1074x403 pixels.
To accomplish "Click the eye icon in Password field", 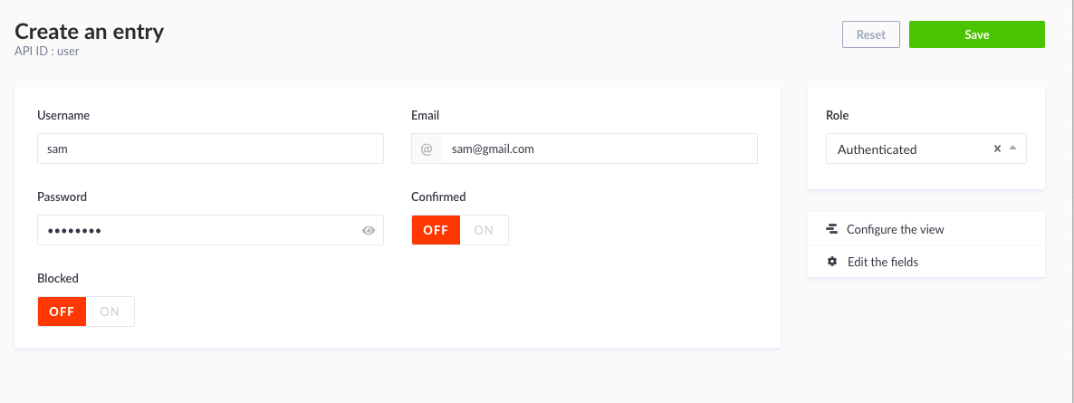I will click(369, 231).
